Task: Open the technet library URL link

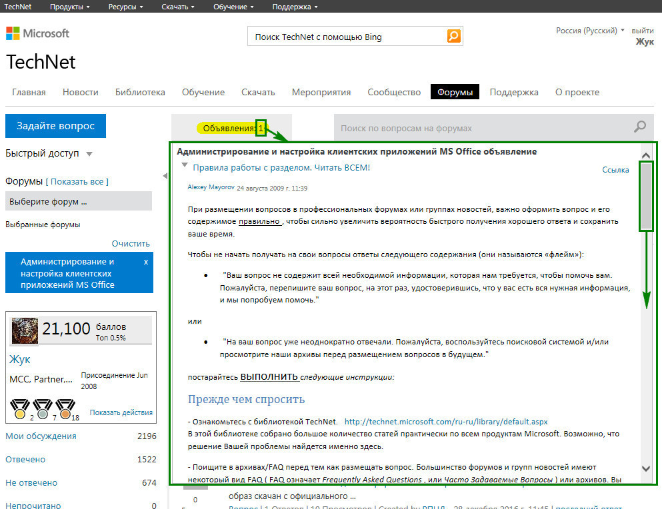Action: (446, 422)
